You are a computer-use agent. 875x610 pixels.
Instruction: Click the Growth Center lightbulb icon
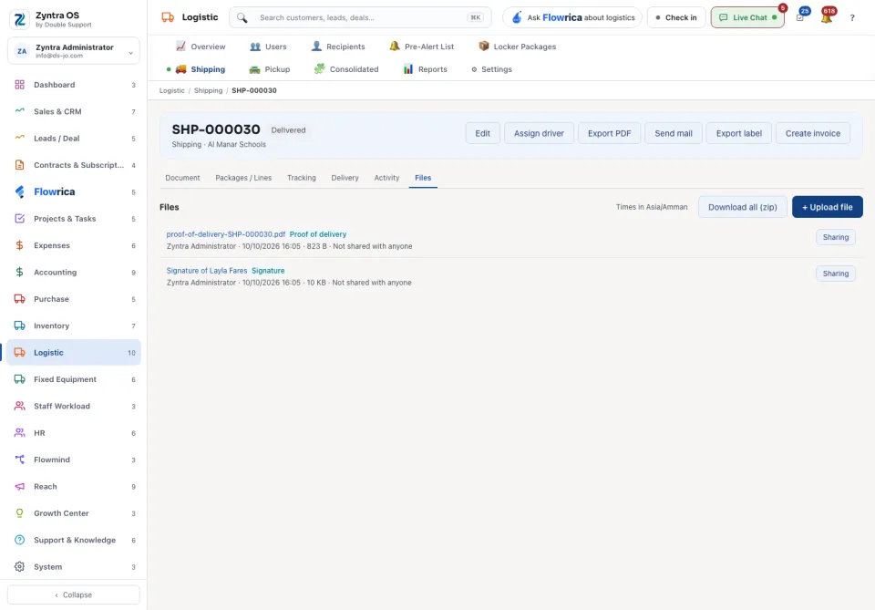(x=19, y=513)
